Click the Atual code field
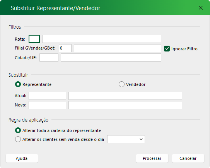The height and width of the screenshot is (168, 210). pos(47,96)
